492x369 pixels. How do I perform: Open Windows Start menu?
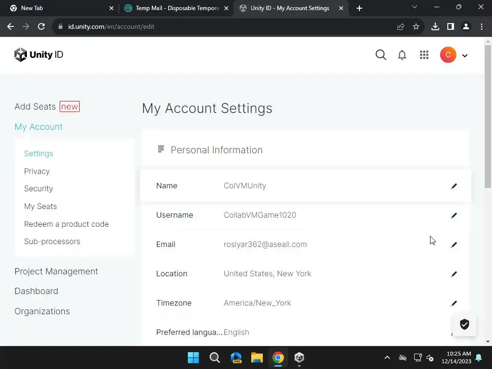click(x=193, y=357)
